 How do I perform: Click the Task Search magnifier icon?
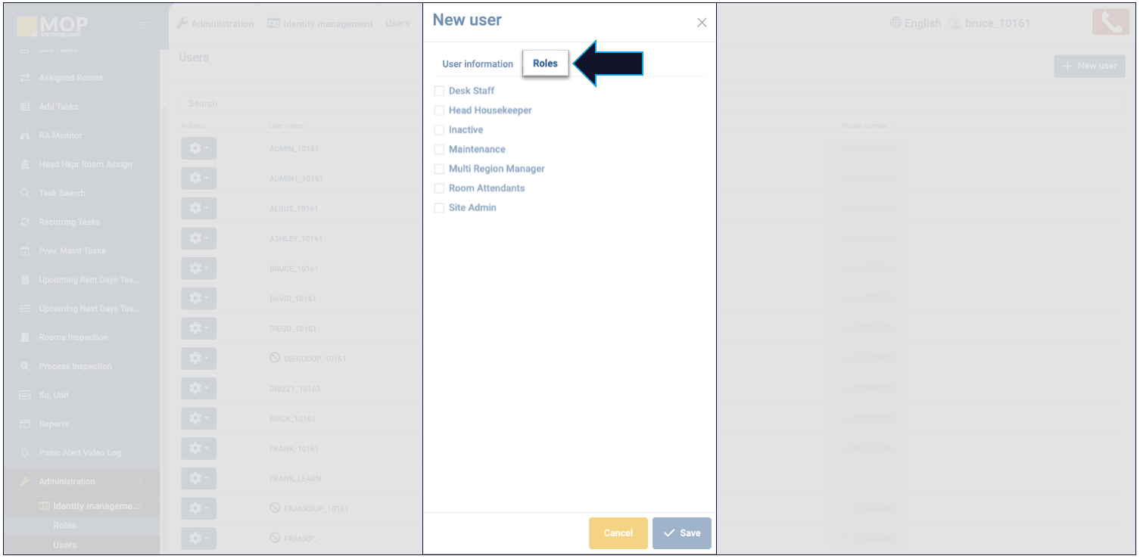click(25, 194)
